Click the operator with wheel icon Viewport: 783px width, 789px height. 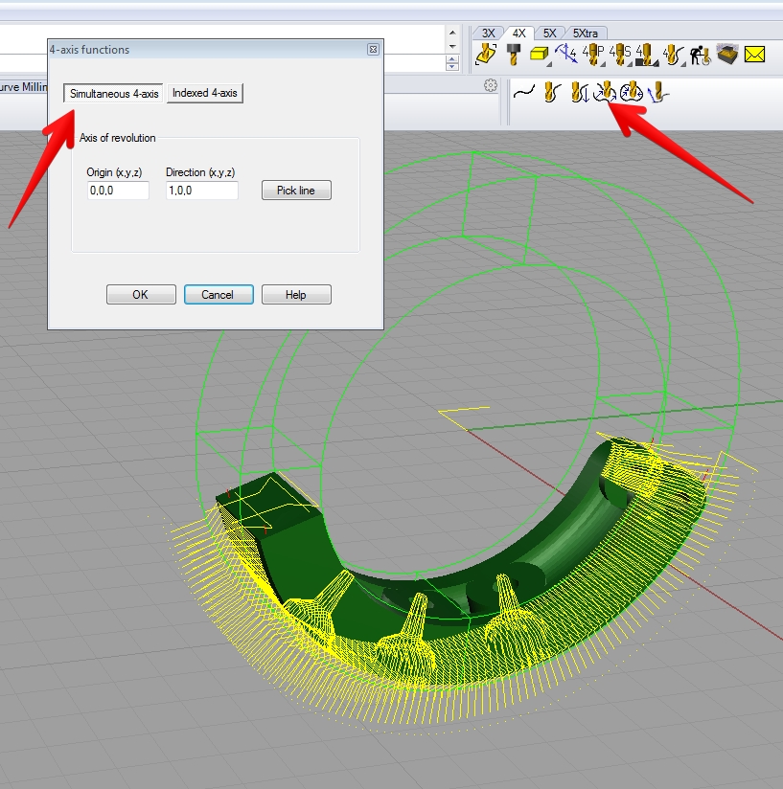(x=699, y=55)
